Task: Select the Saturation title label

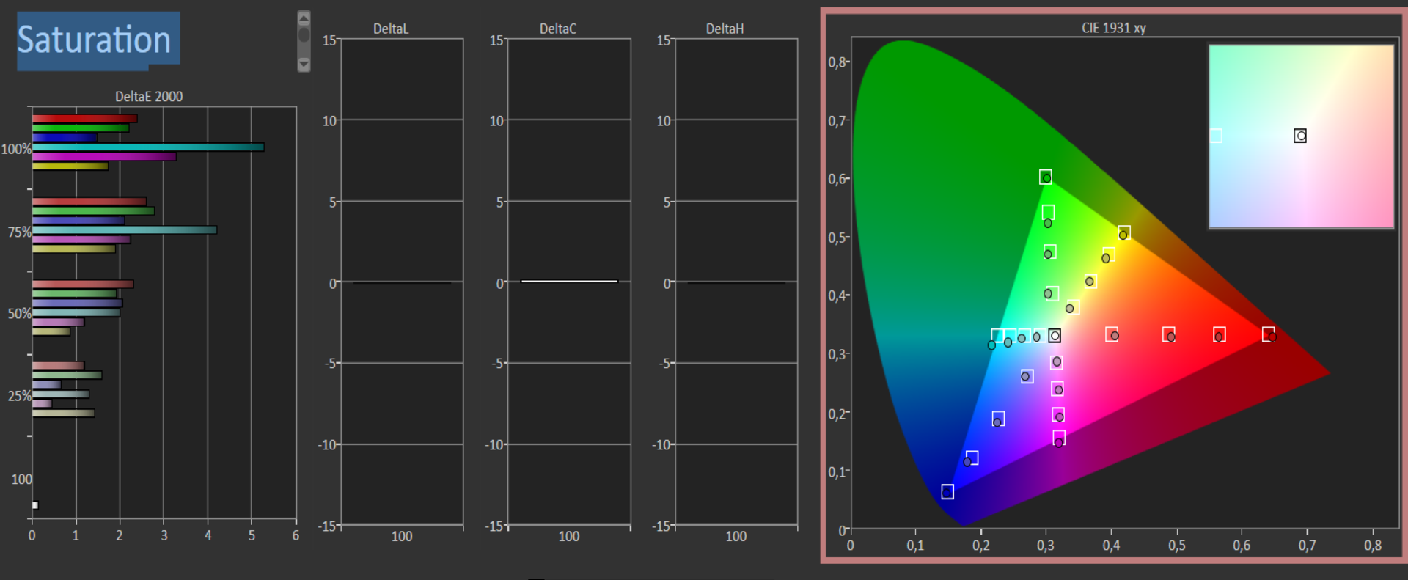Action: 95,39
